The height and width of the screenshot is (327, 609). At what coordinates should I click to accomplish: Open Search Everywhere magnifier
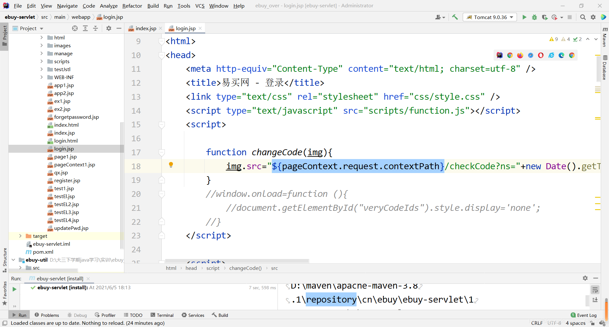point(583,17)
